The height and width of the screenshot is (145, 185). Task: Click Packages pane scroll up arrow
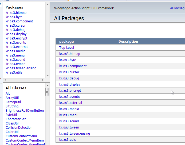click(x=48, y=5)
